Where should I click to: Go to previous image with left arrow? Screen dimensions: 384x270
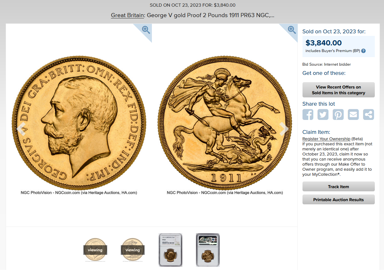click(x=21, y=129)
